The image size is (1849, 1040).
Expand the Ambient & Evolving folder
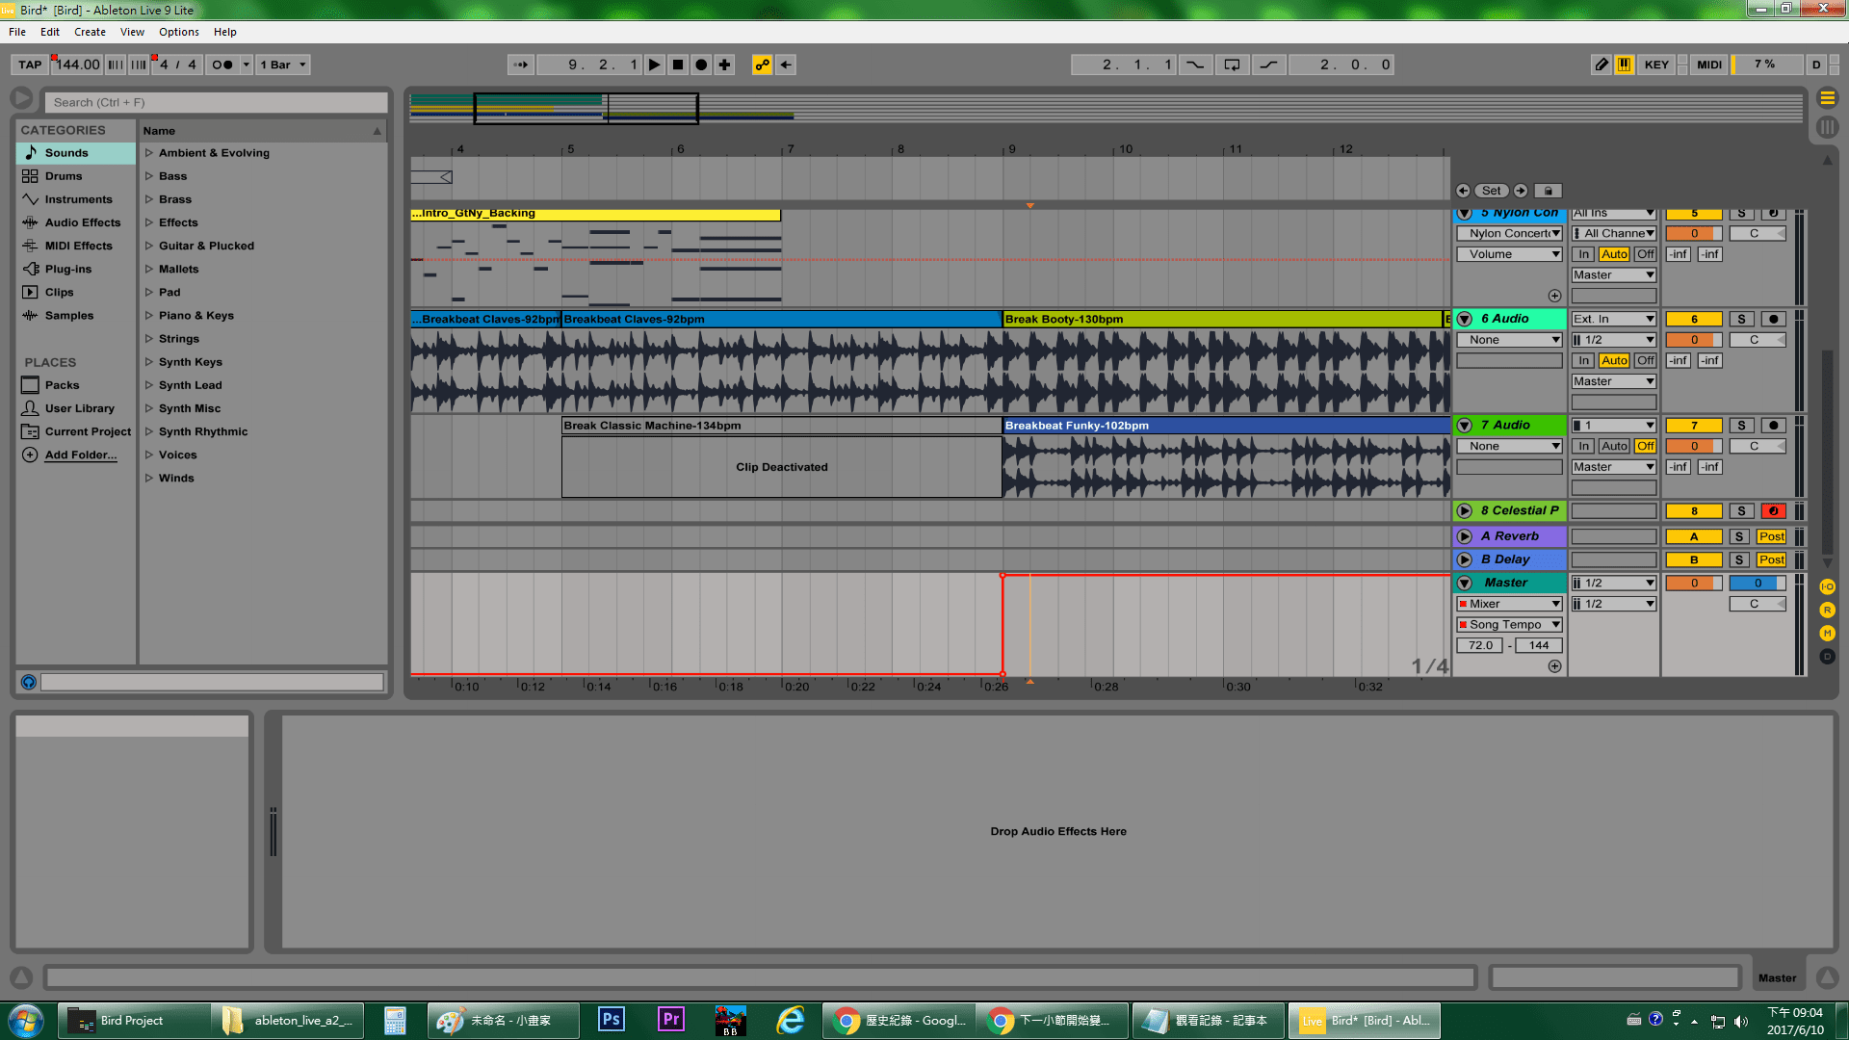click(149, 153)
